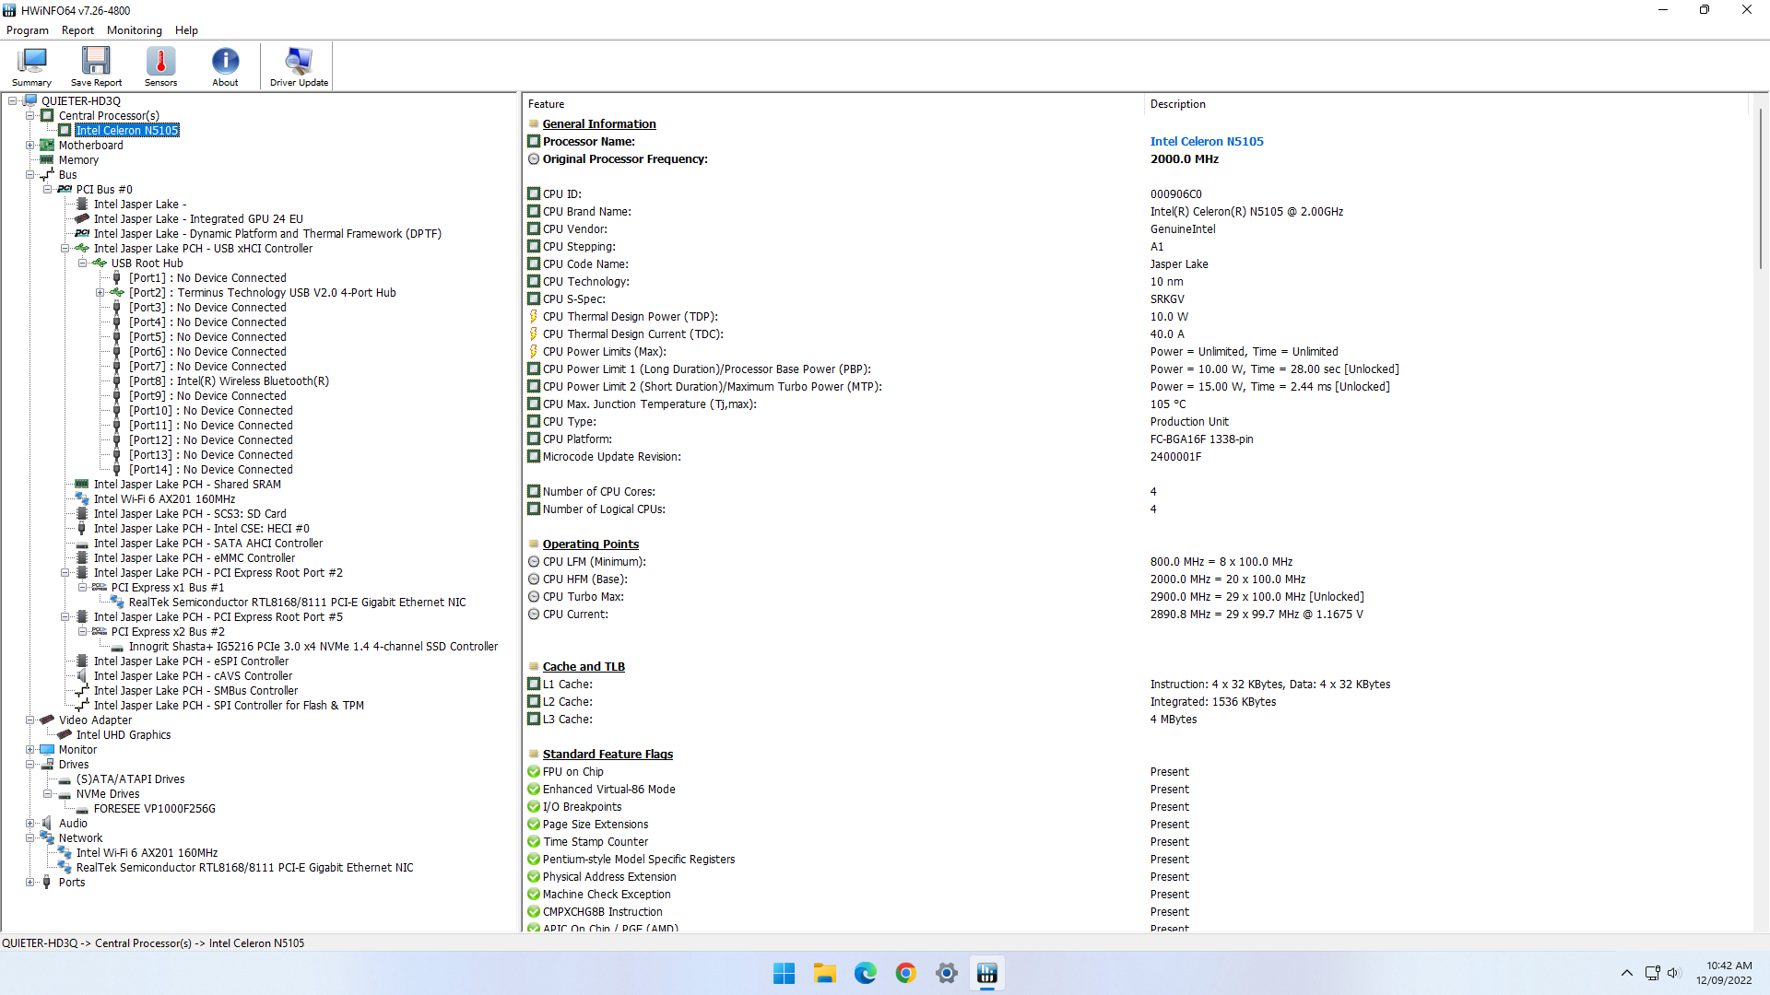
Task: Click the Drives icon in device tree
Action: (47, 764)
